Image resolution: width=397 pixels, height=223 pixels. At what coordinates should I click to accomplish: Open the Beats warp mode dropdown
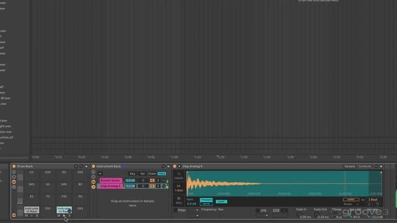[x=351, y=204]
